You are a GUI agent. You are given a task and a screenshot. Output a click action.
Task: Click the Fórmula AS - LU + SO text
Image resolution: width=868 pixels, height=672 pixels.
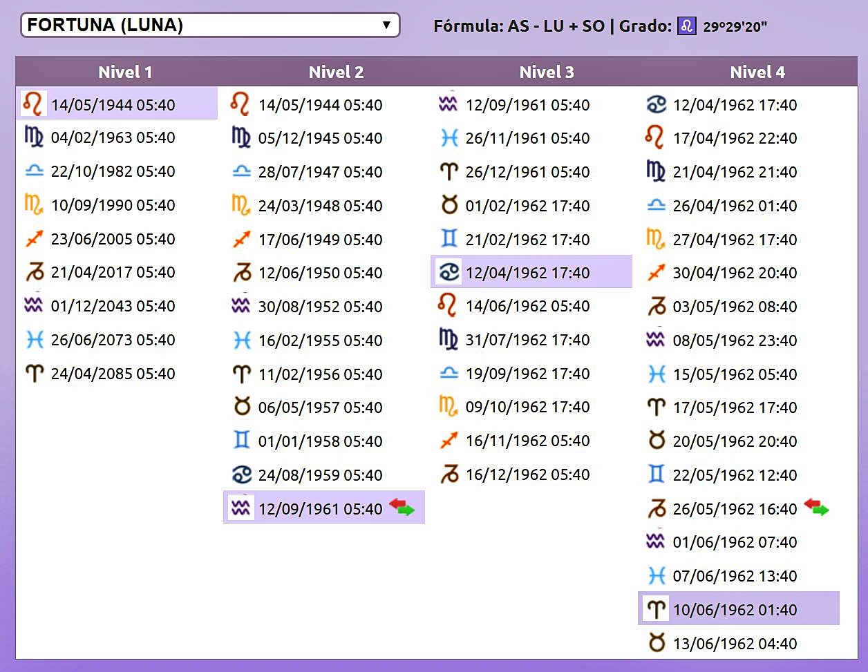[x=518, y=26]
